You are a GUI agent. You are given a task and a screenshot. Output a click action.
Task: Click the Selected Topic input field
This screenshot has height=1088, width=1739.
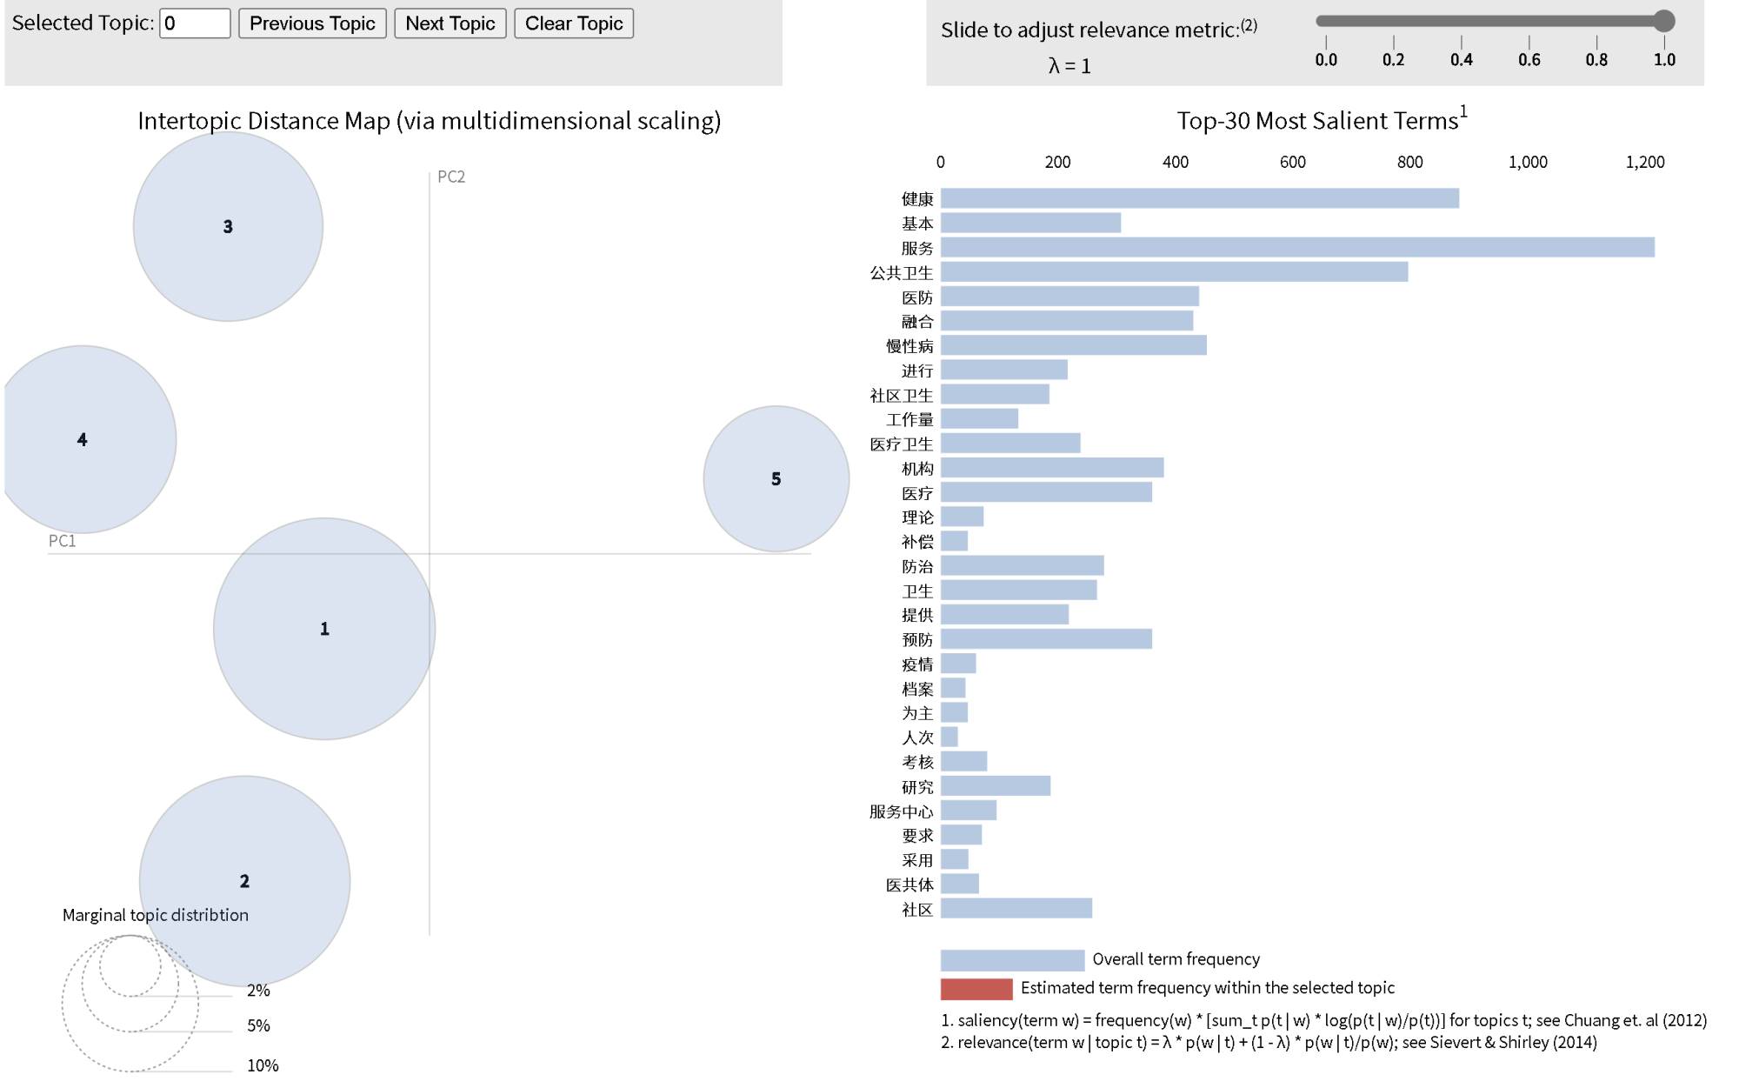click(195, 23)
